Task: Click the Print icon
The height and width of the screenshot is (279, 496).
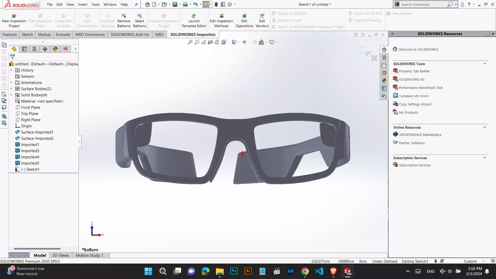Action: [185, 4]
